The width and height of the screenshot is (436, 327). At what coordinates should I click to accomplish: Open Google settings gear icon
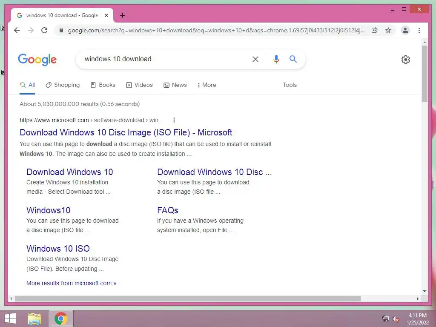click(405, 60)
